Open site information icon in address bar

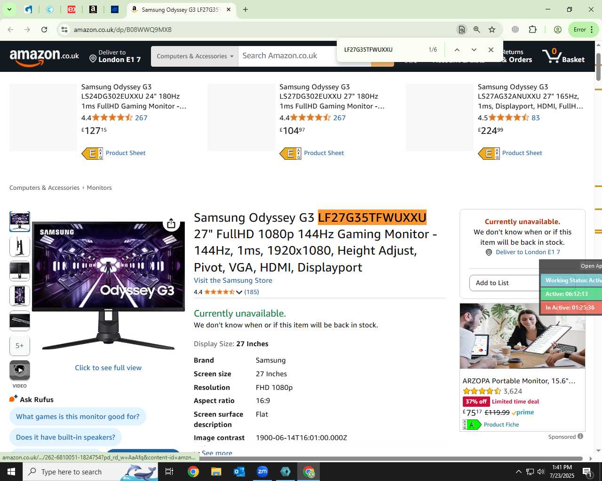(64, 30)
